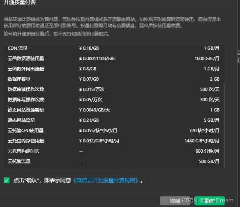Select the 数据库容量 row
Viewport: 240px width, 207px height.
[x=113, y=79]
